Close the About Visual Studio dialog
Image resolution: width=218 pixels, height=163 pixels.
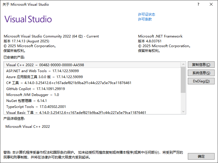point(211,5)
